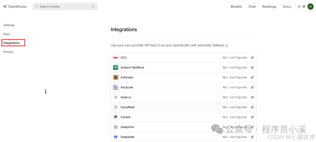Select the AnyScale provider name
This screenshot has height=142, width=316.
point(127,87)
